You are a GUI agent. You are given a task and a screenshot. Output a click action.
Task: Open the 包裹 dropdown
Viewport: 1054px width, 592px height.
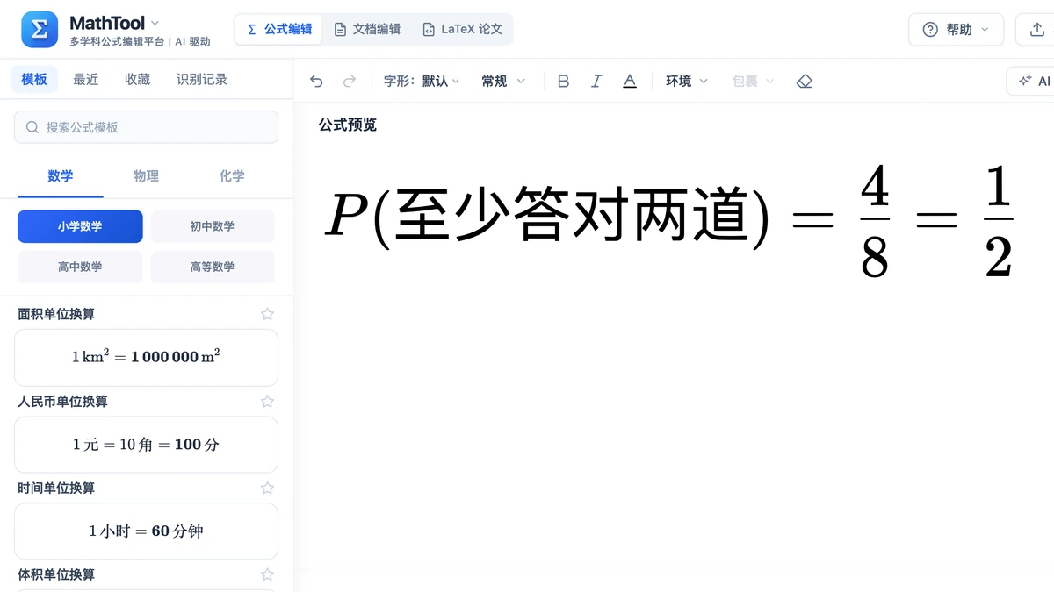coord(754,81)
